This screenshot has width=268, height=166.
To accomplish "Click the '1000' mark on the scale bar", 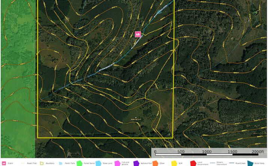I will pos(207,152).
